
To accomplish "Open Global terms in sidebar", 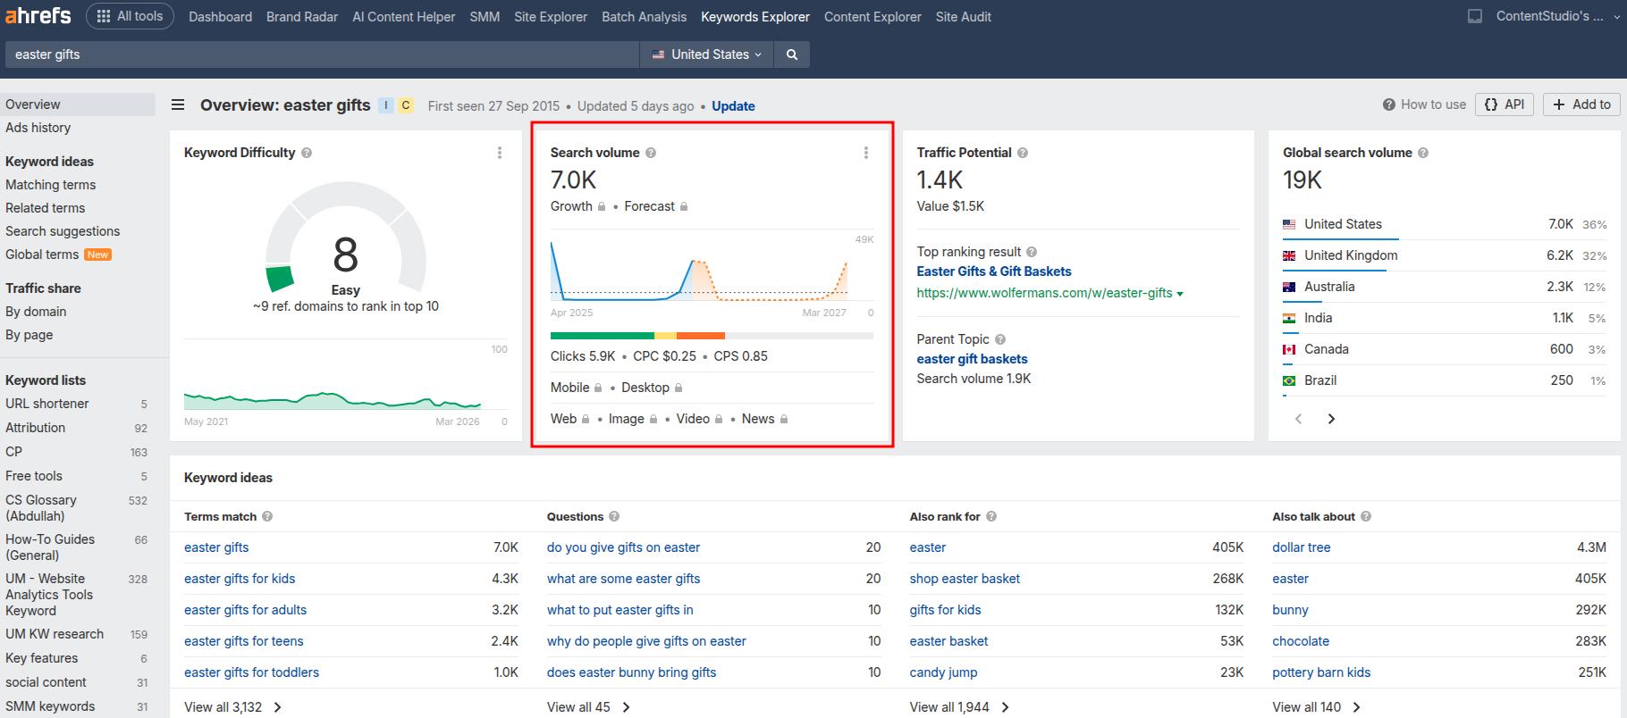I will pyautogui.click(x=42, y=255).
